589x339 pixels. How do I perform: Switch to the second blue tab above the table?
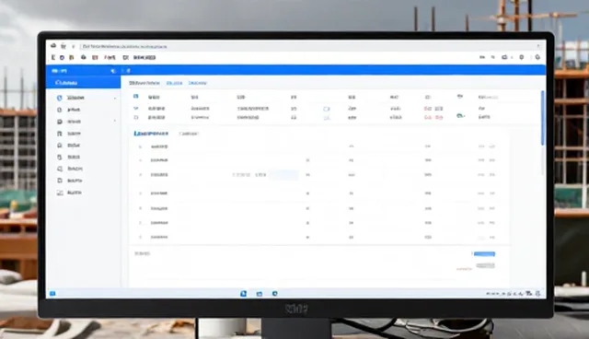[x=174, y=83]
